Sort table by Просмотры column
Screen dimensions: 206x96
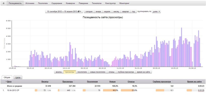68,82
